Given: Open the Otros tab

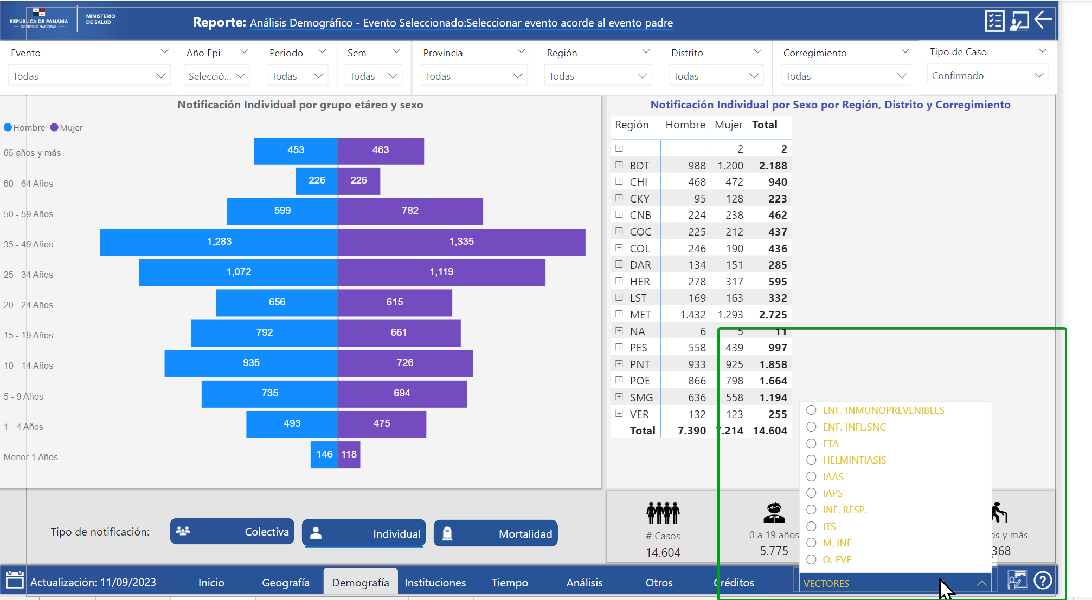Looking at the screenshot, I should coord(659,583).
